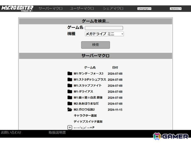Select M1:スラップファイト game name
191x143 pixels.
[88, 85]
